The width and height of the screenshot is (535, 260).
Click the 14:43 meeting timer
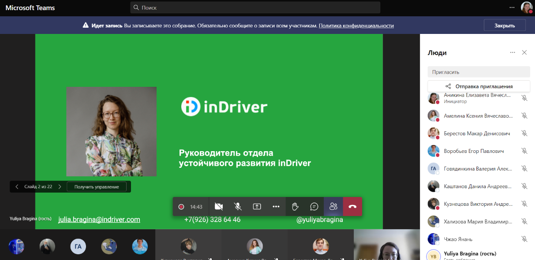click(x=196, y=207)
